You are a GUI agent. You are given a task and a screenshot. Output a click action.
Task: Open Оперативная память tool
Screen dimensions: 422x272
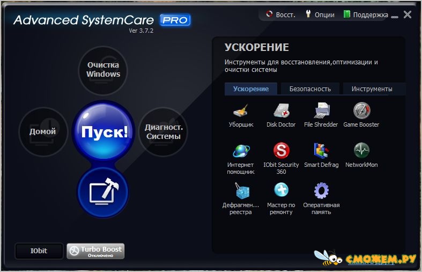[x=321, y=199]
